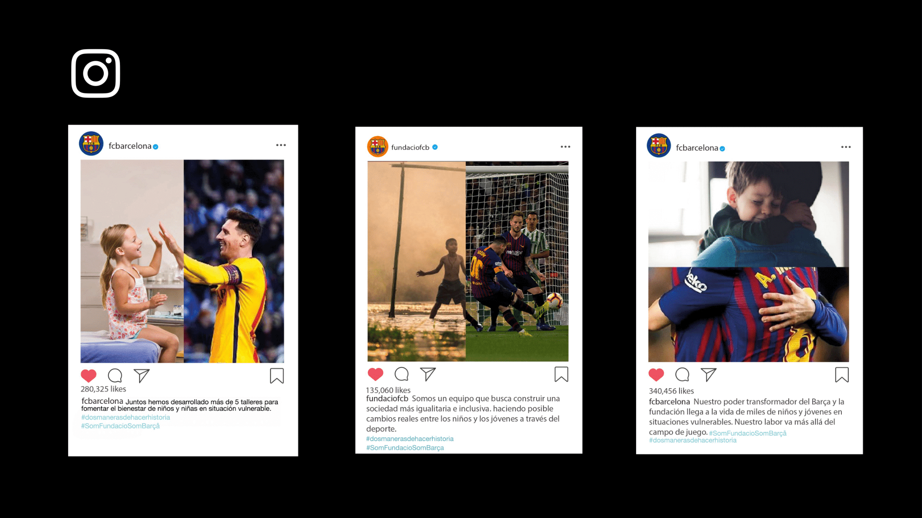Share the hug photo post via paper plane
The height and width of the screenshot is (518, 922).
tap(709, 375)
